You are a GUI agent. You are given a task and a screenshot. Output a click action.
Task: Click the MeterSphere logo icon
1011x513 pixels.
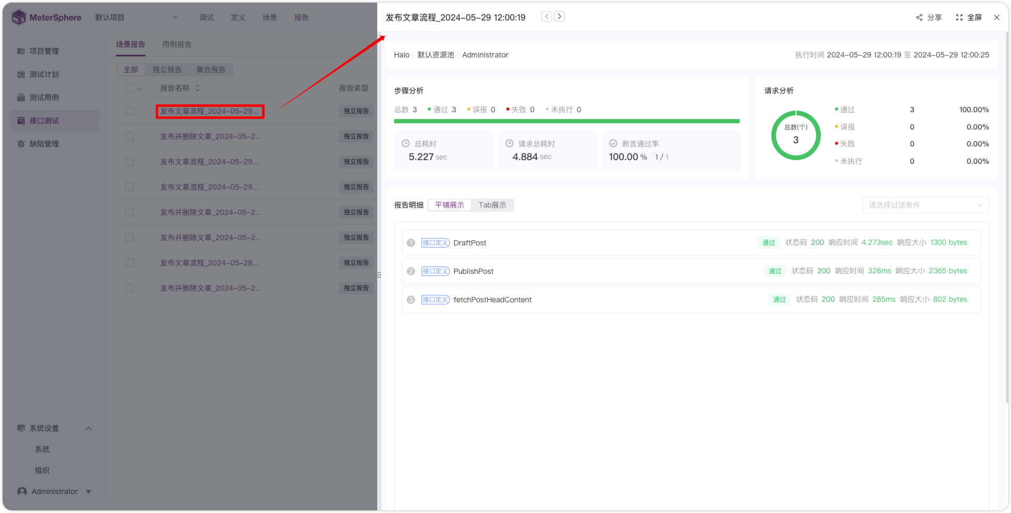click(x=18, y=17)
